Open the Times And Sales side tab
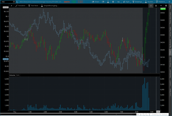 click(x=170, y=18)
